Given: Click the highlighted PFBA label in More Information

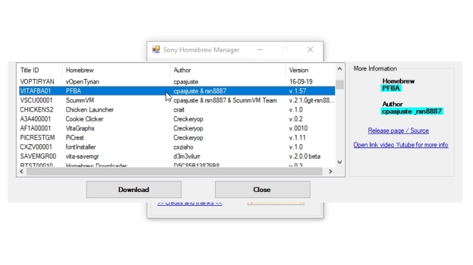Looking at the screenshot, I should tap(391, 88).
